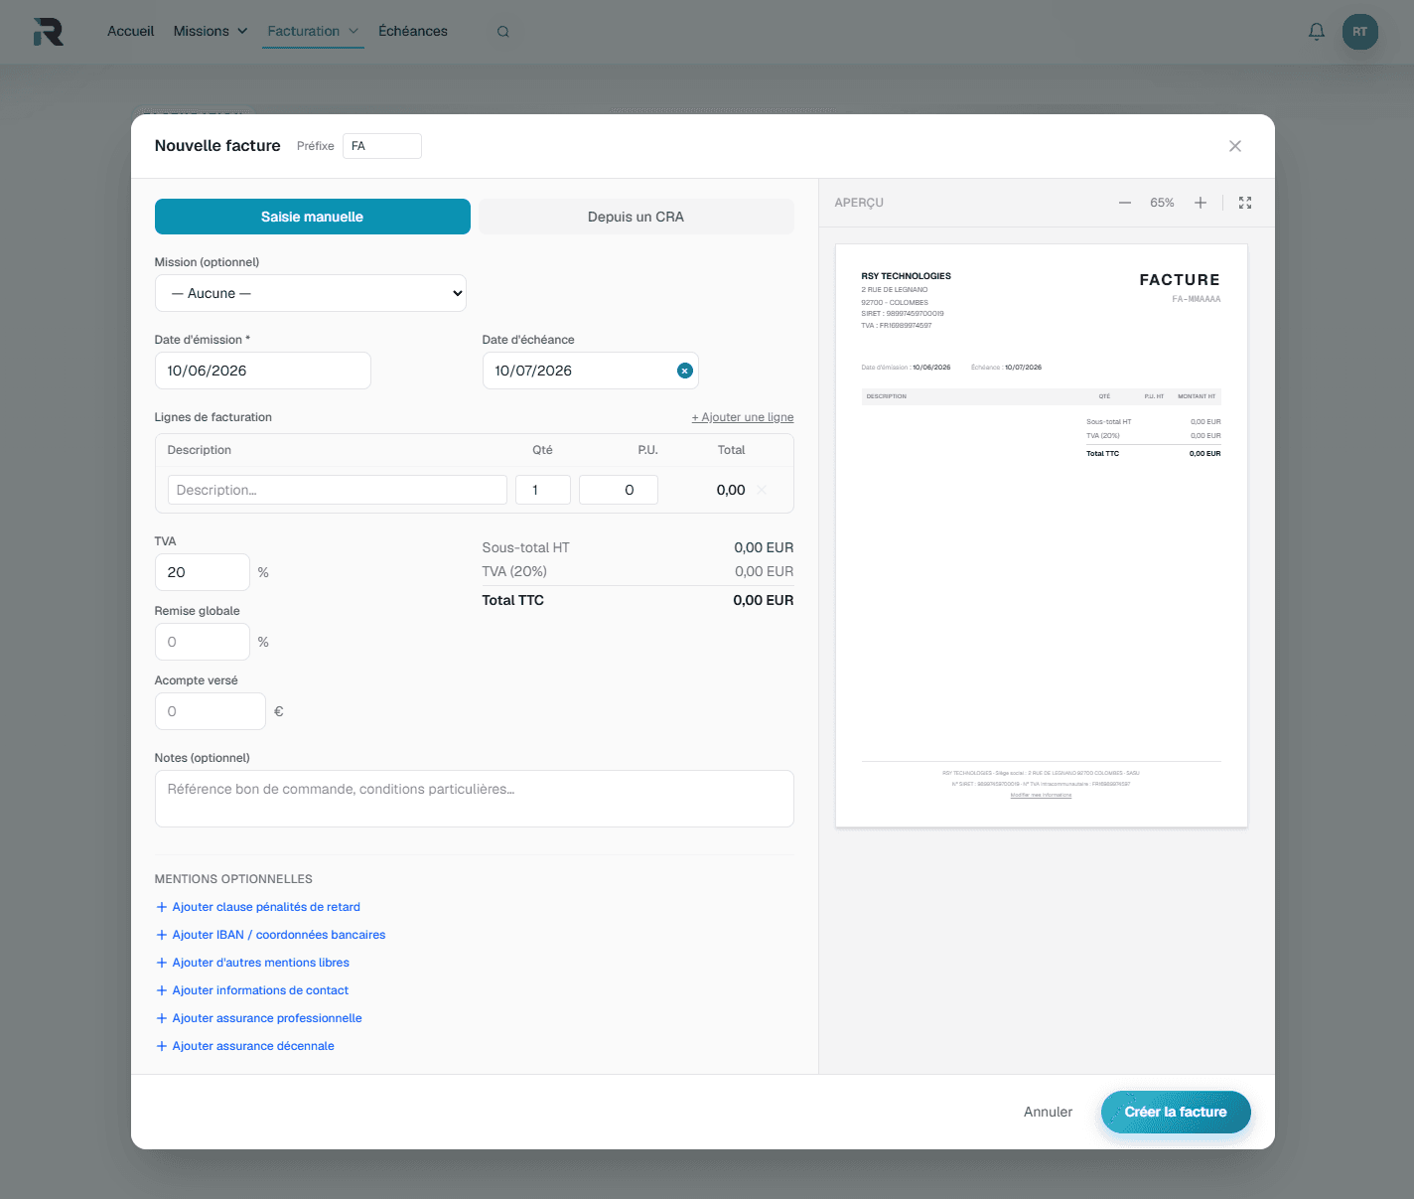Click the 65% zoom level text
Image resolution: width=1414 pixels, height=1199 pixels.
(x=1162, y=203)
